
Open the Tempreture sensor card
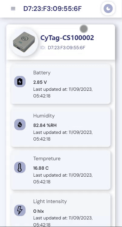(x=61, y=170)
